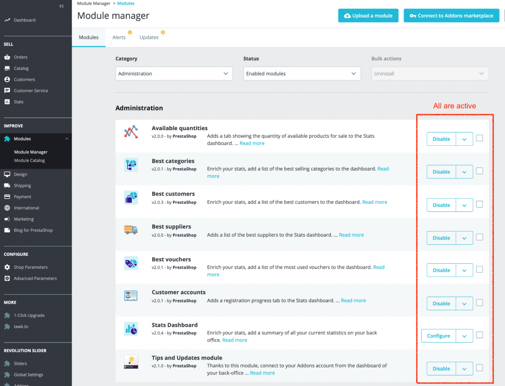
Task: Click the Global Settings puzzle icon
Action: pos(7,374)
